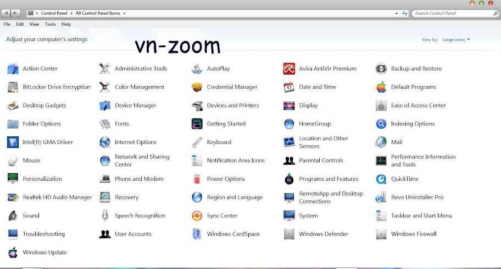Click the Control Panel breadcrumb

(54, 13)
